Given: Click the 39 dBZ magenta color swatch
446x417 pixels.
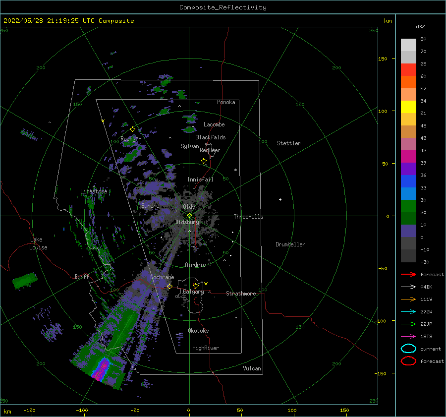Looking at the screenshot, I should click(408, 156).
